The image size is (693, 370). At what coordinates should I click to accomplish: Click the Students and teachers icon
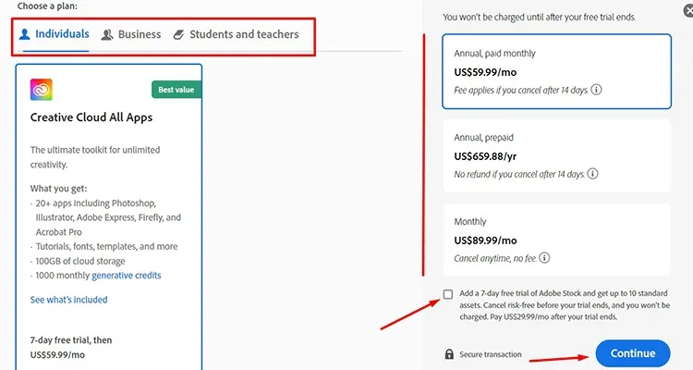coord(178,35)
